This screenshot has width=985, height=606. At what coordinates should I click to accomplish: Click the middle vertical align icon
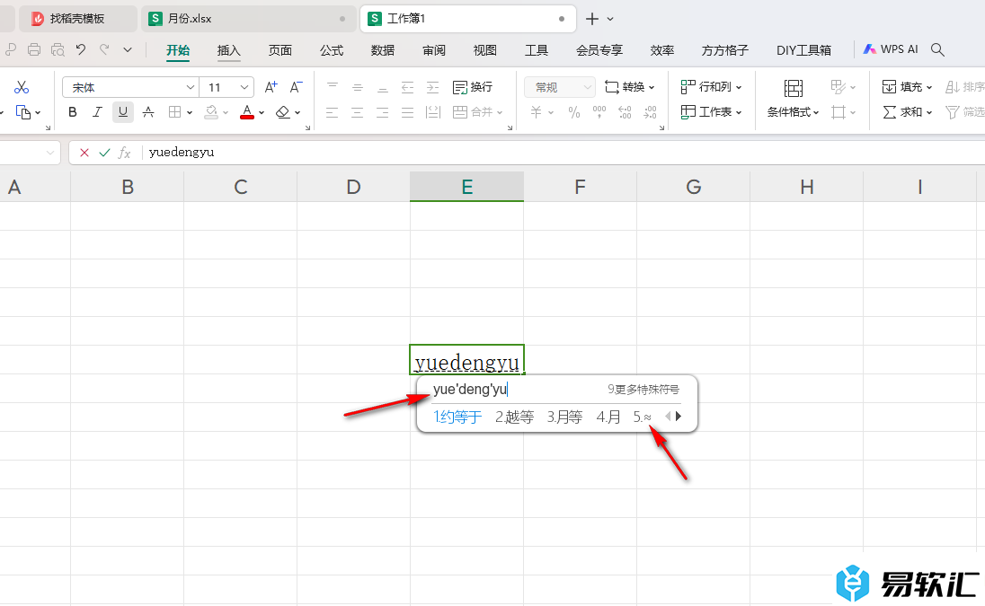(x=358, y=87)
